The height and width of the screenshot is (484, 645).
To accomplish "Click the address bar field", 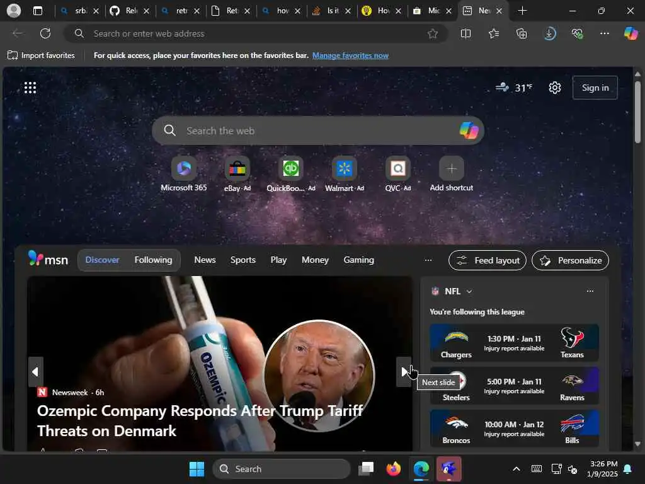I will (255, 34).
